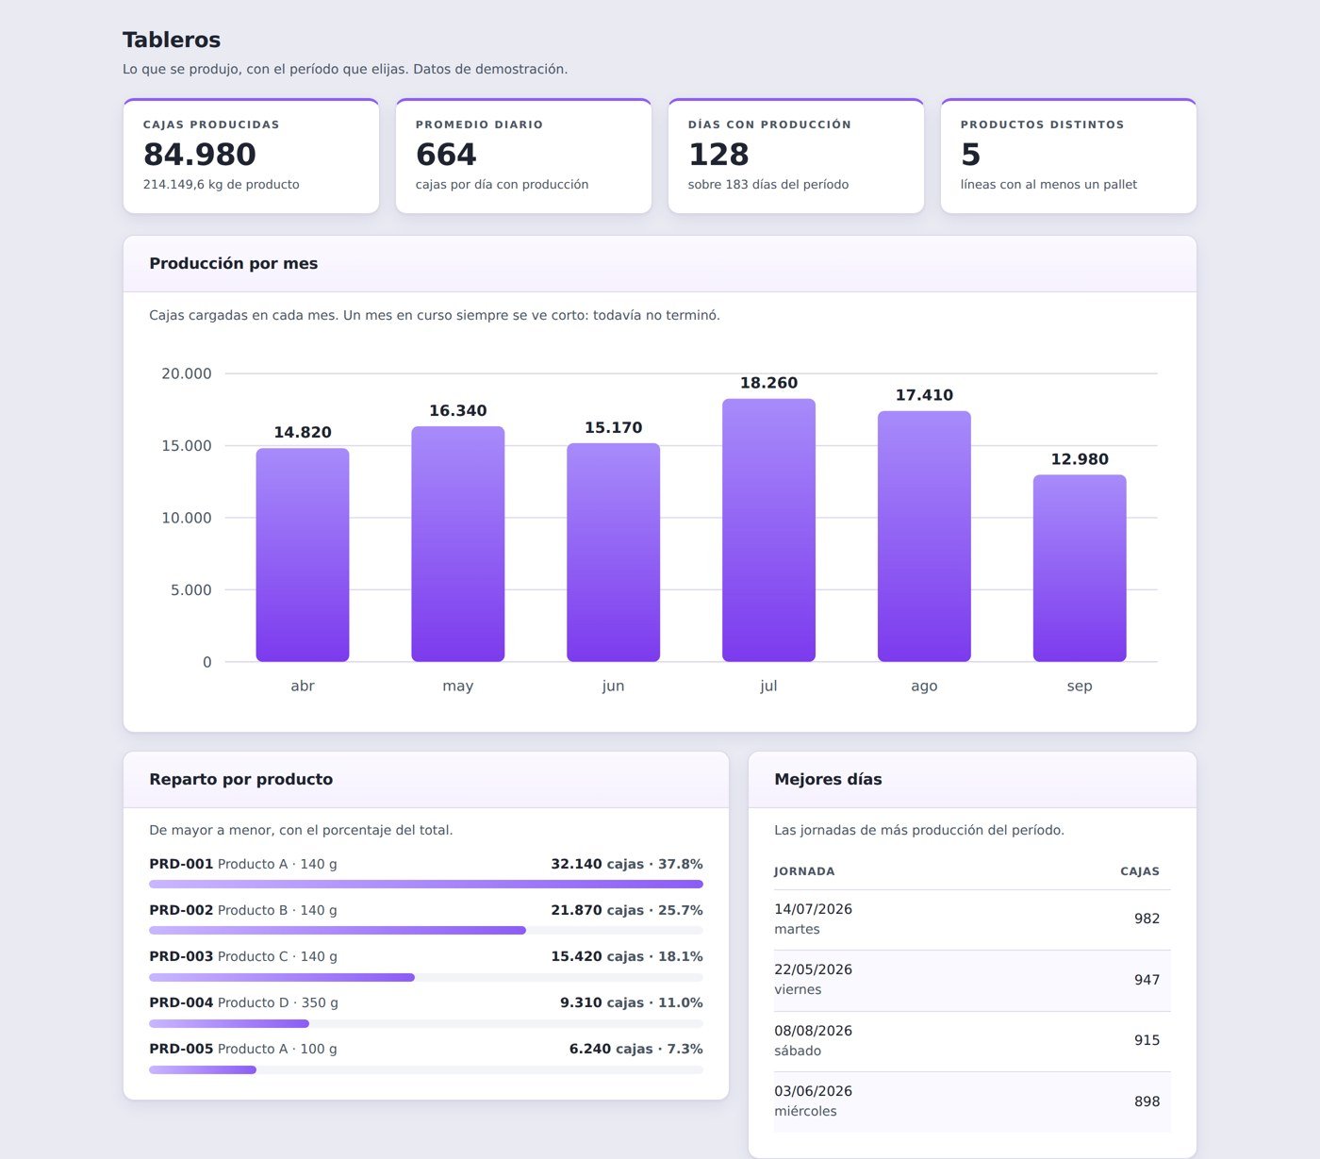The height and width of the screenshot is (1159, 1320).
Task: Click the 03/06/2026 date cell
Action: pos(813,1091)
